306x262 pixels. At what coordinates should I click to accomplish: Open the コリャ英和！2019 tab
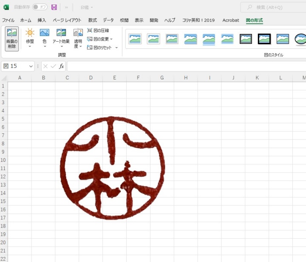tap(198, 20)
